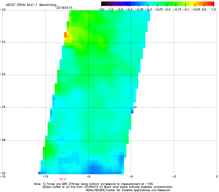Click the note line starting 'Note: 1) Times are GMT'

(x=94, y=184)
